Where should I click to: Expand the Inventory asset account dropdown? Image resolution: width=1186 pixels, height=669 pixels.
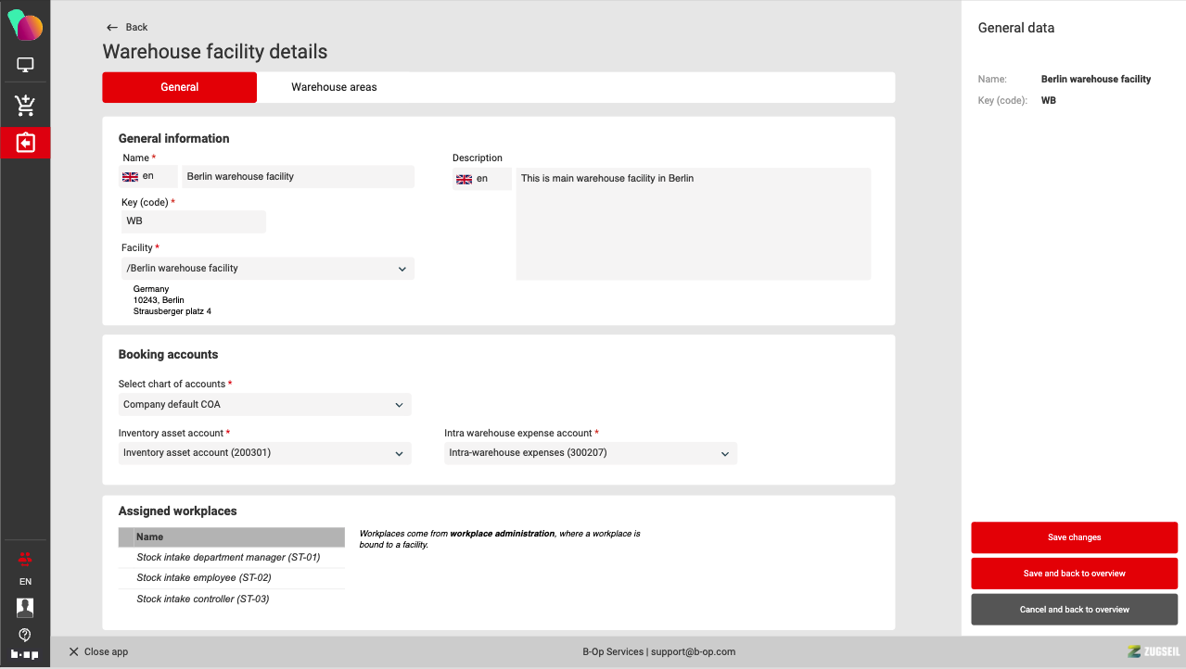coord(264,453)
